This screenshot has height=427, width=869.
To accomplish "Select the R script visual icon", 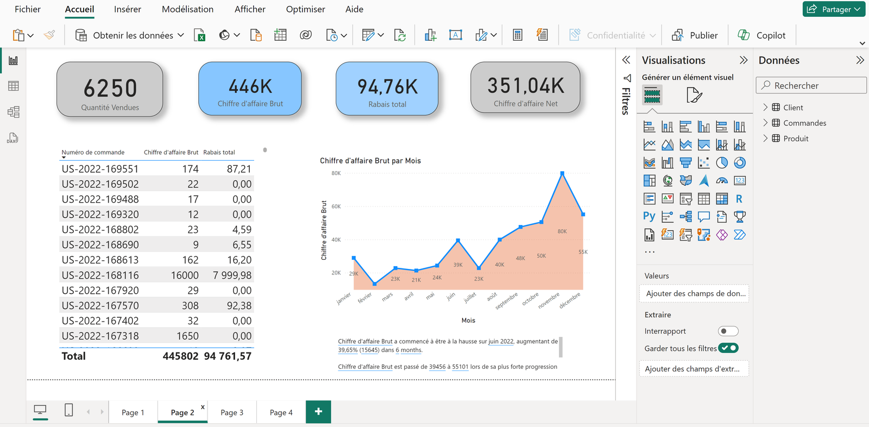I will tap(739, 199).
